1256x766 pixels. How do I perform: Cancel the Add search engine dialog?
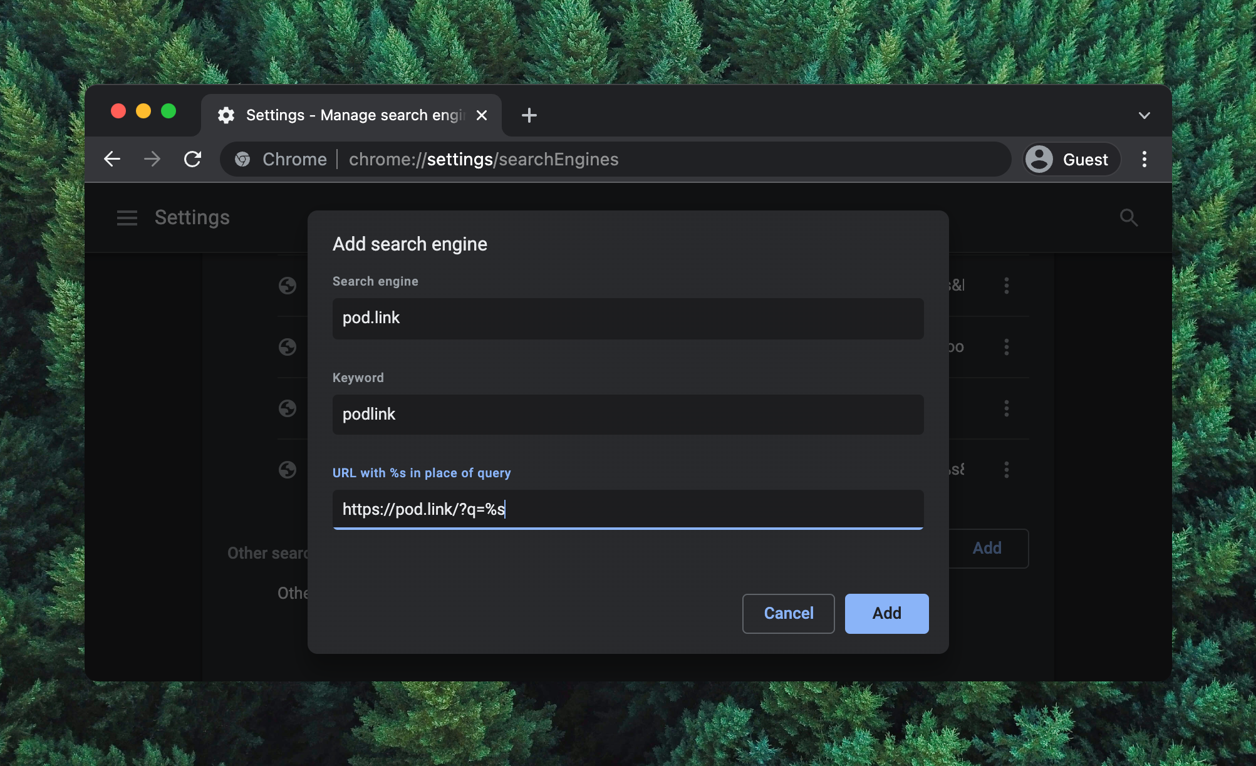click(788, 613)
